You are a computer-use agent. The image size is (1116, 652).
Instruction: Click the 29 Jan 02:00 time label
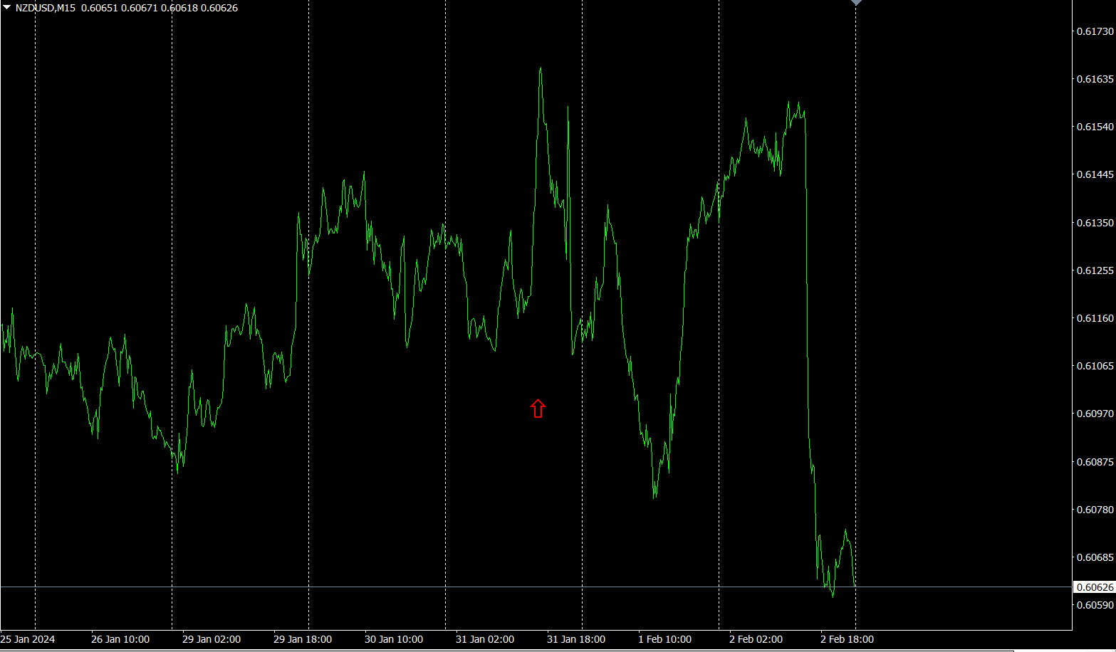pos(212,639)
